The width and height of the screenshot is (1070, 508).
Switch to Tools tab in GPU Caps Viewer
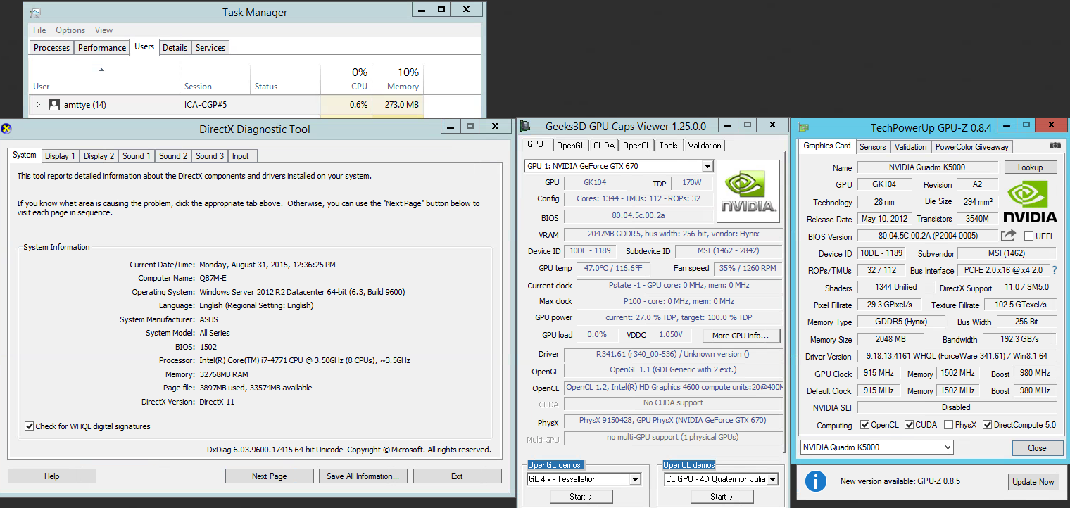click(668, 146)
